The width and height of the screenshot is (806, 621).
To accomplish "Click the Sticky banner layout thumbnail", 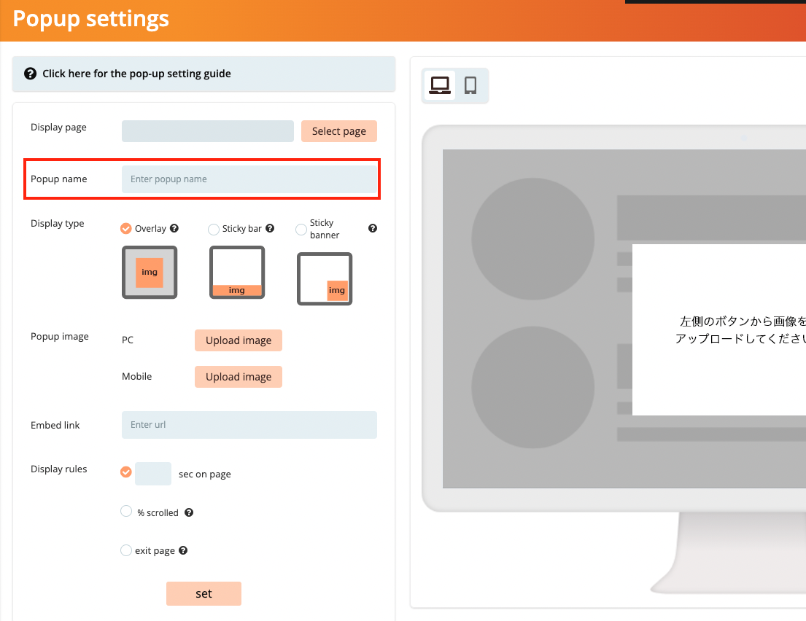I will coord(324,278).
